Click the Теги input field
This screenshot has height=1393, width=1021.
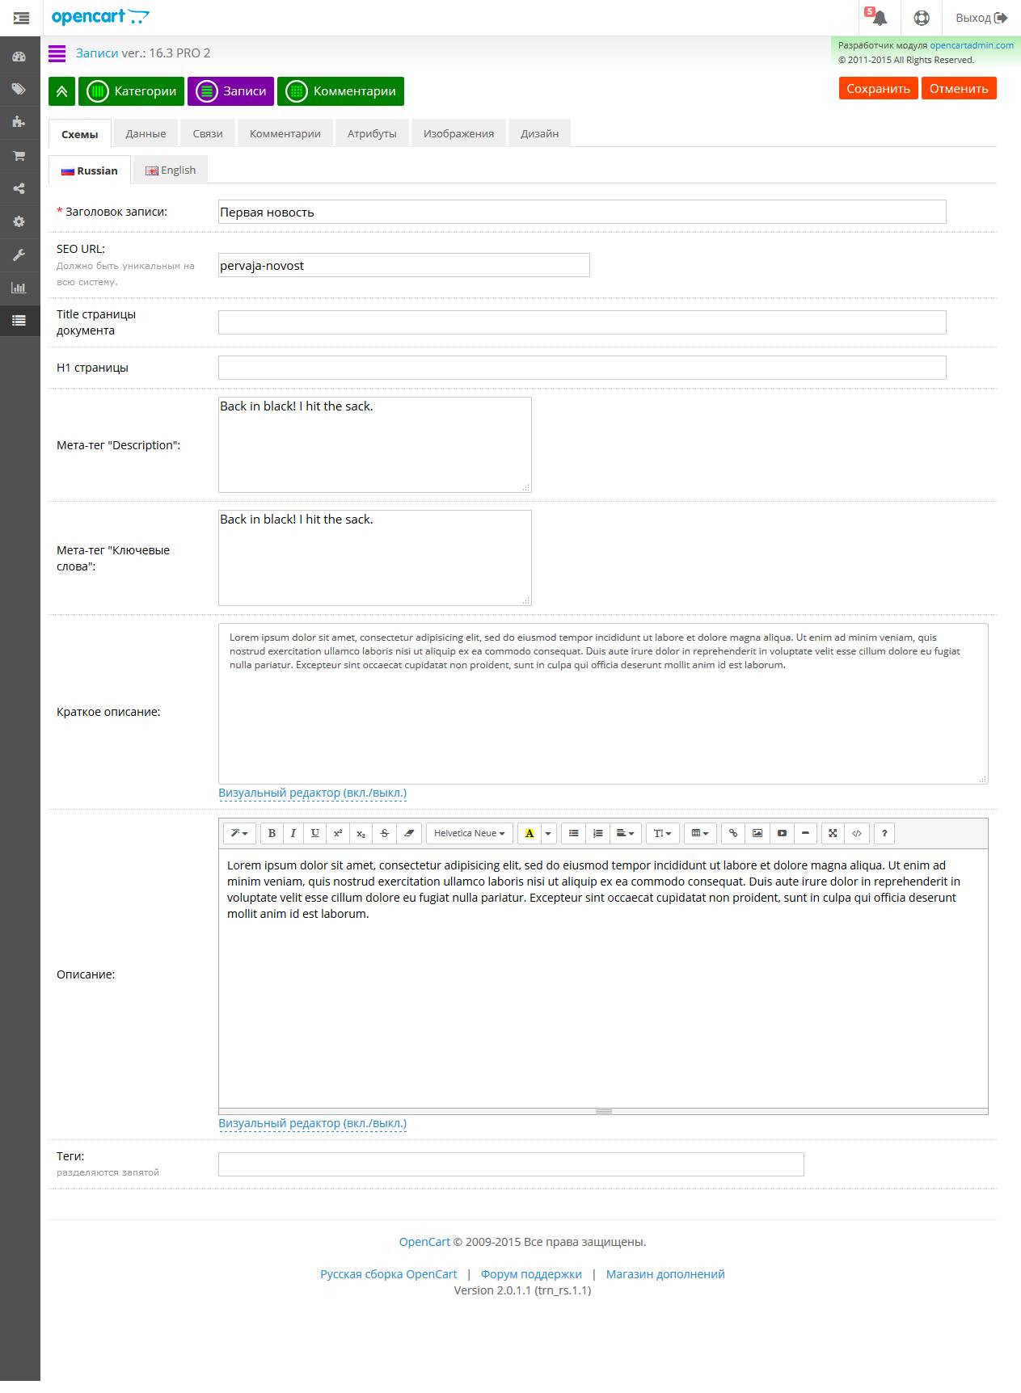(511, 1164)
